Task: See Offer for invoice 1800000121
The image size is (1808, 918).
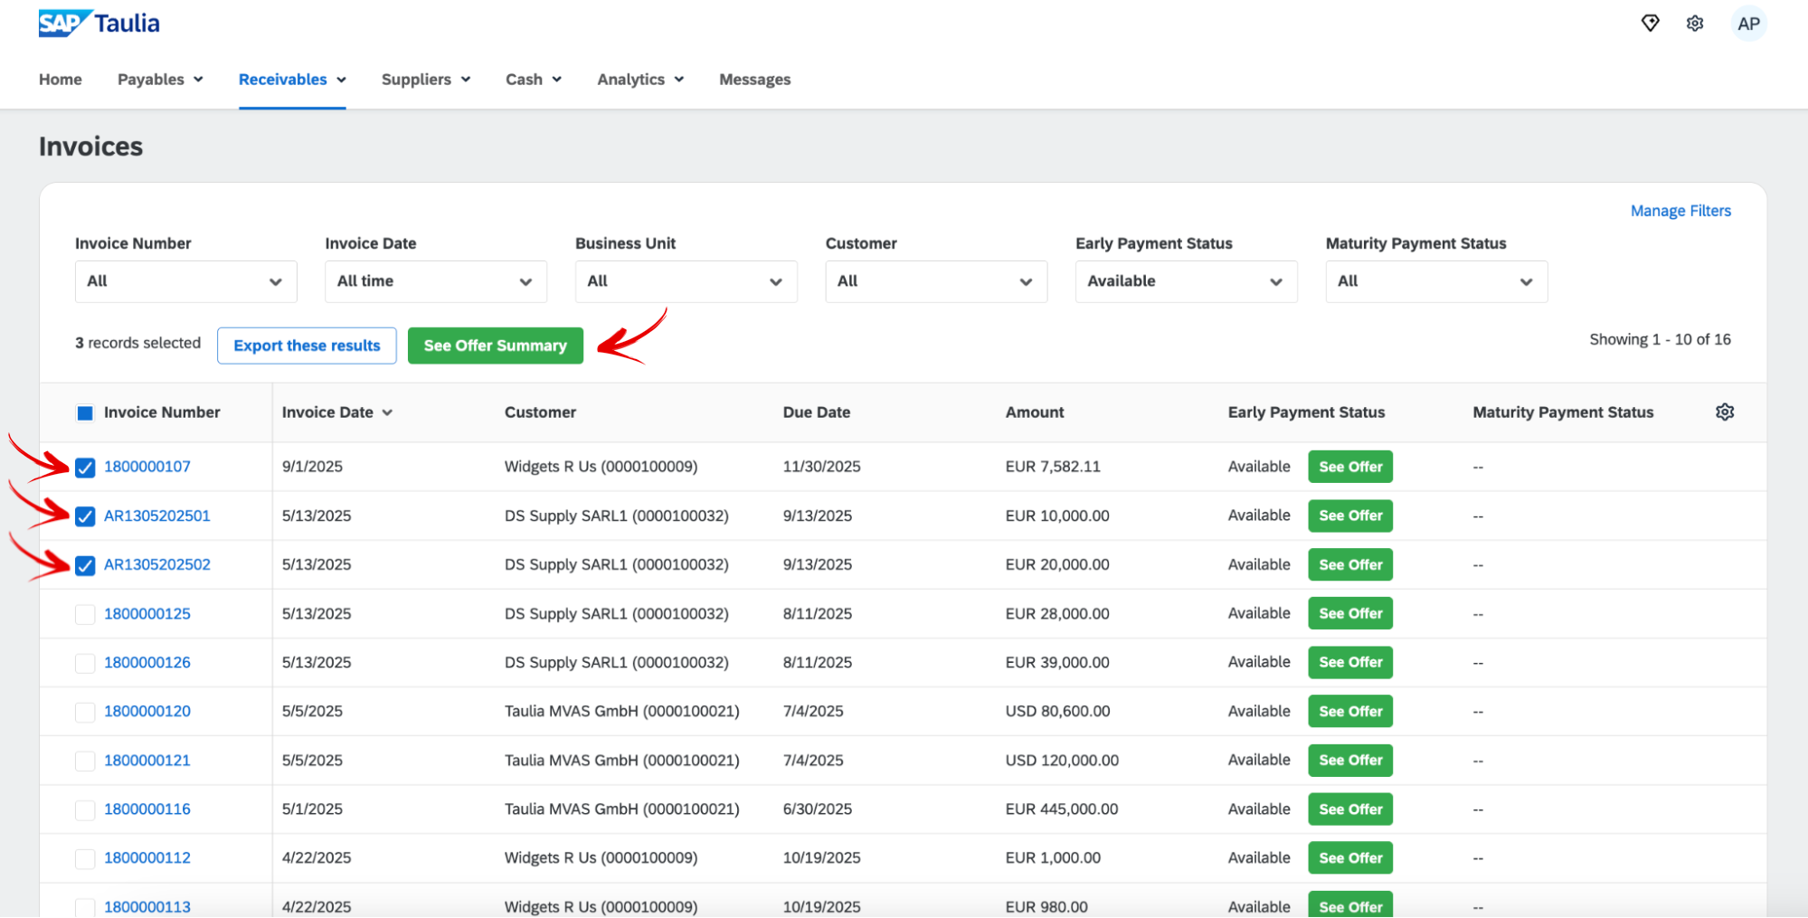Action: coord(1350,760)
